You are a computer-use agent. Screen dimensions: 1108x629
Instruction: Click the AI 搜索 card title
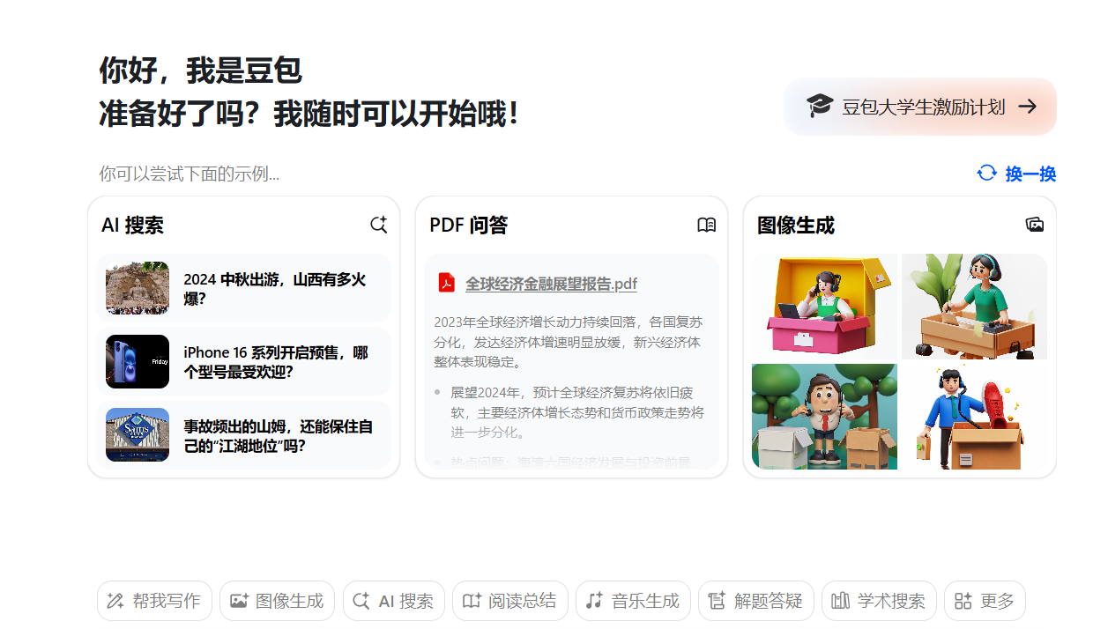[x=132, y=226]
